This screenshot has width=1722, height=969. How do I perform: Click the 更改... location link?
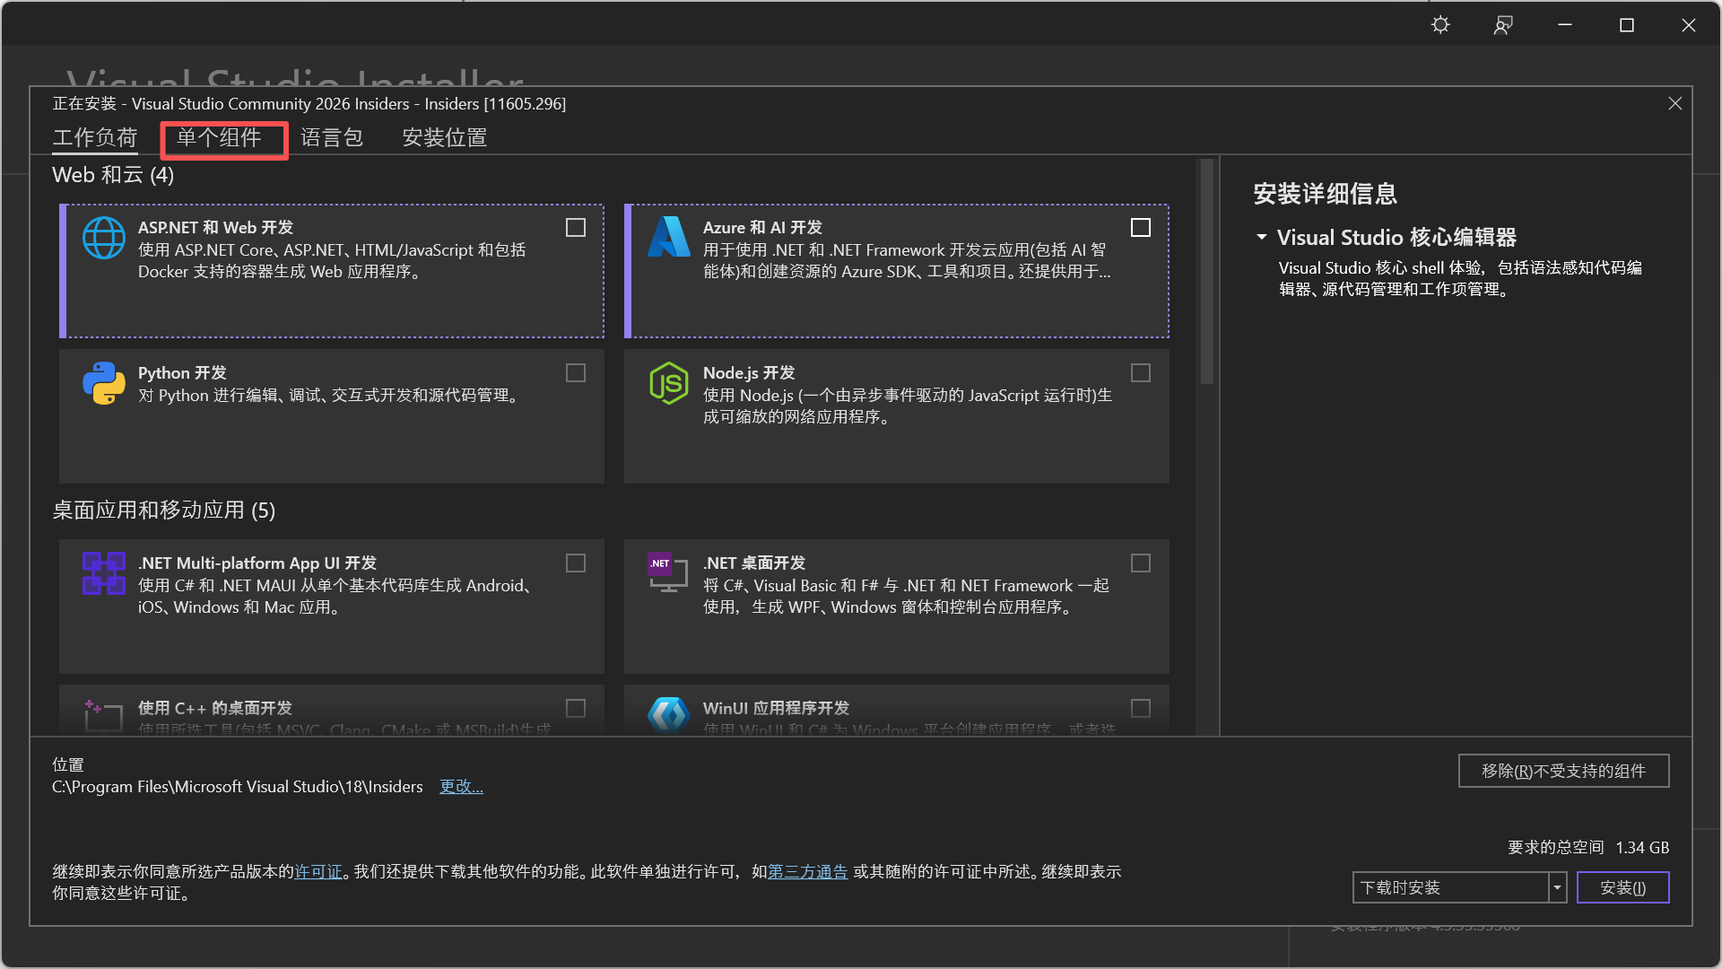click(461, 787)
